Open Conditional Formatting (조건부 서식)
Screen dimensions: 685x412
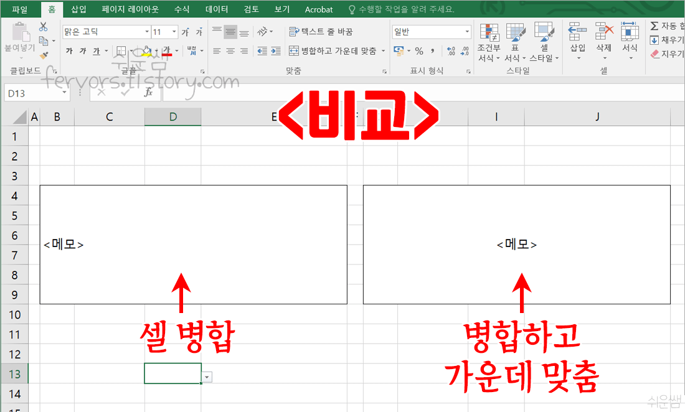(x=489, y=43)
